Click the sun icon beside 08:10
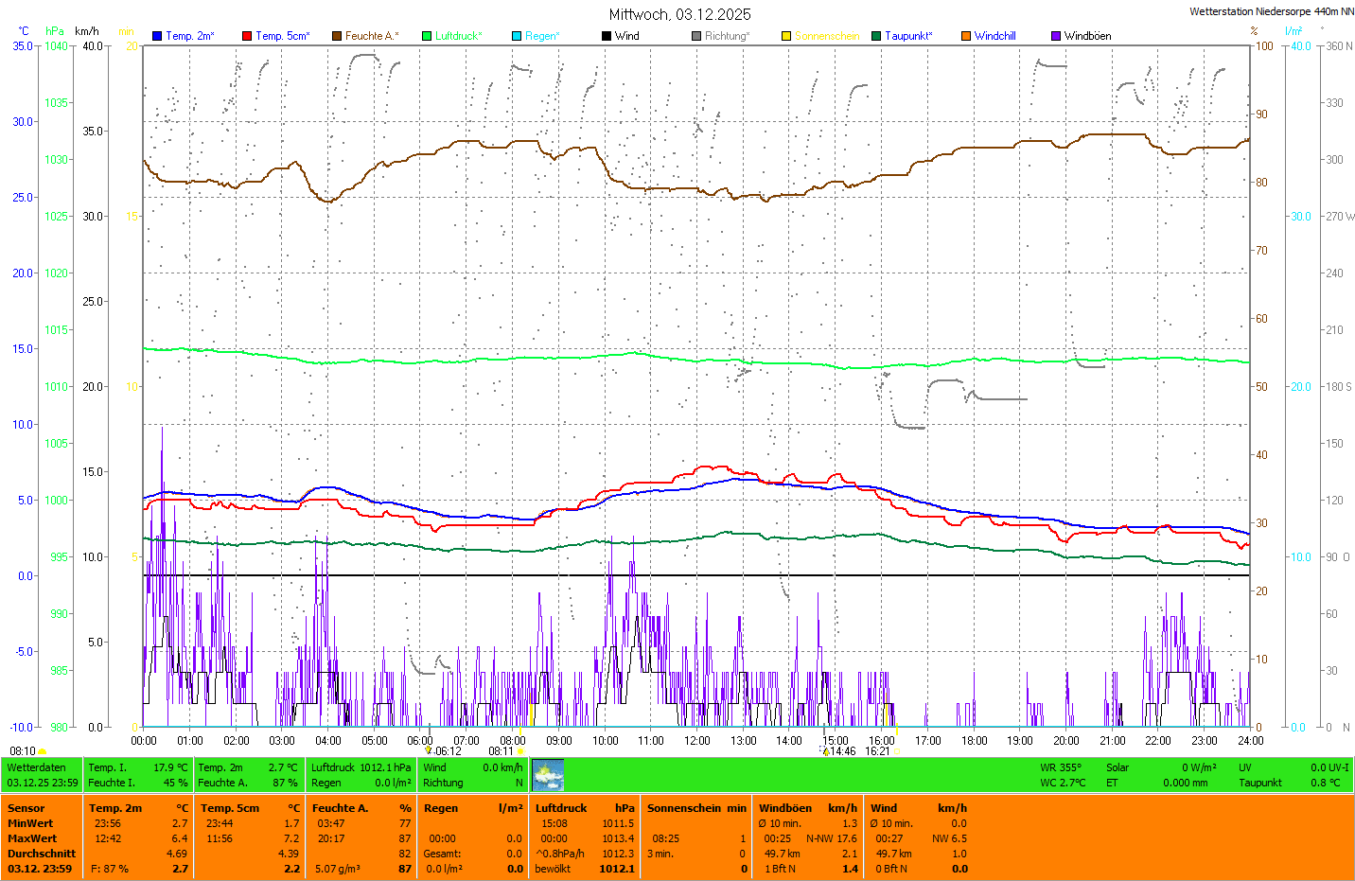 click(43, 751)
